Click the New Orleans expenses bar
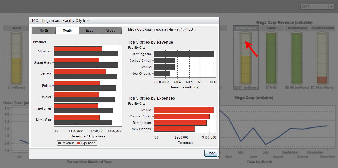 tap(174, 129)
